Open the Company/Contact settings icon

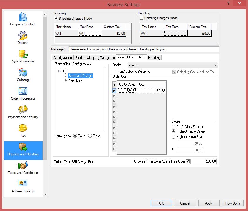[23, 17]
